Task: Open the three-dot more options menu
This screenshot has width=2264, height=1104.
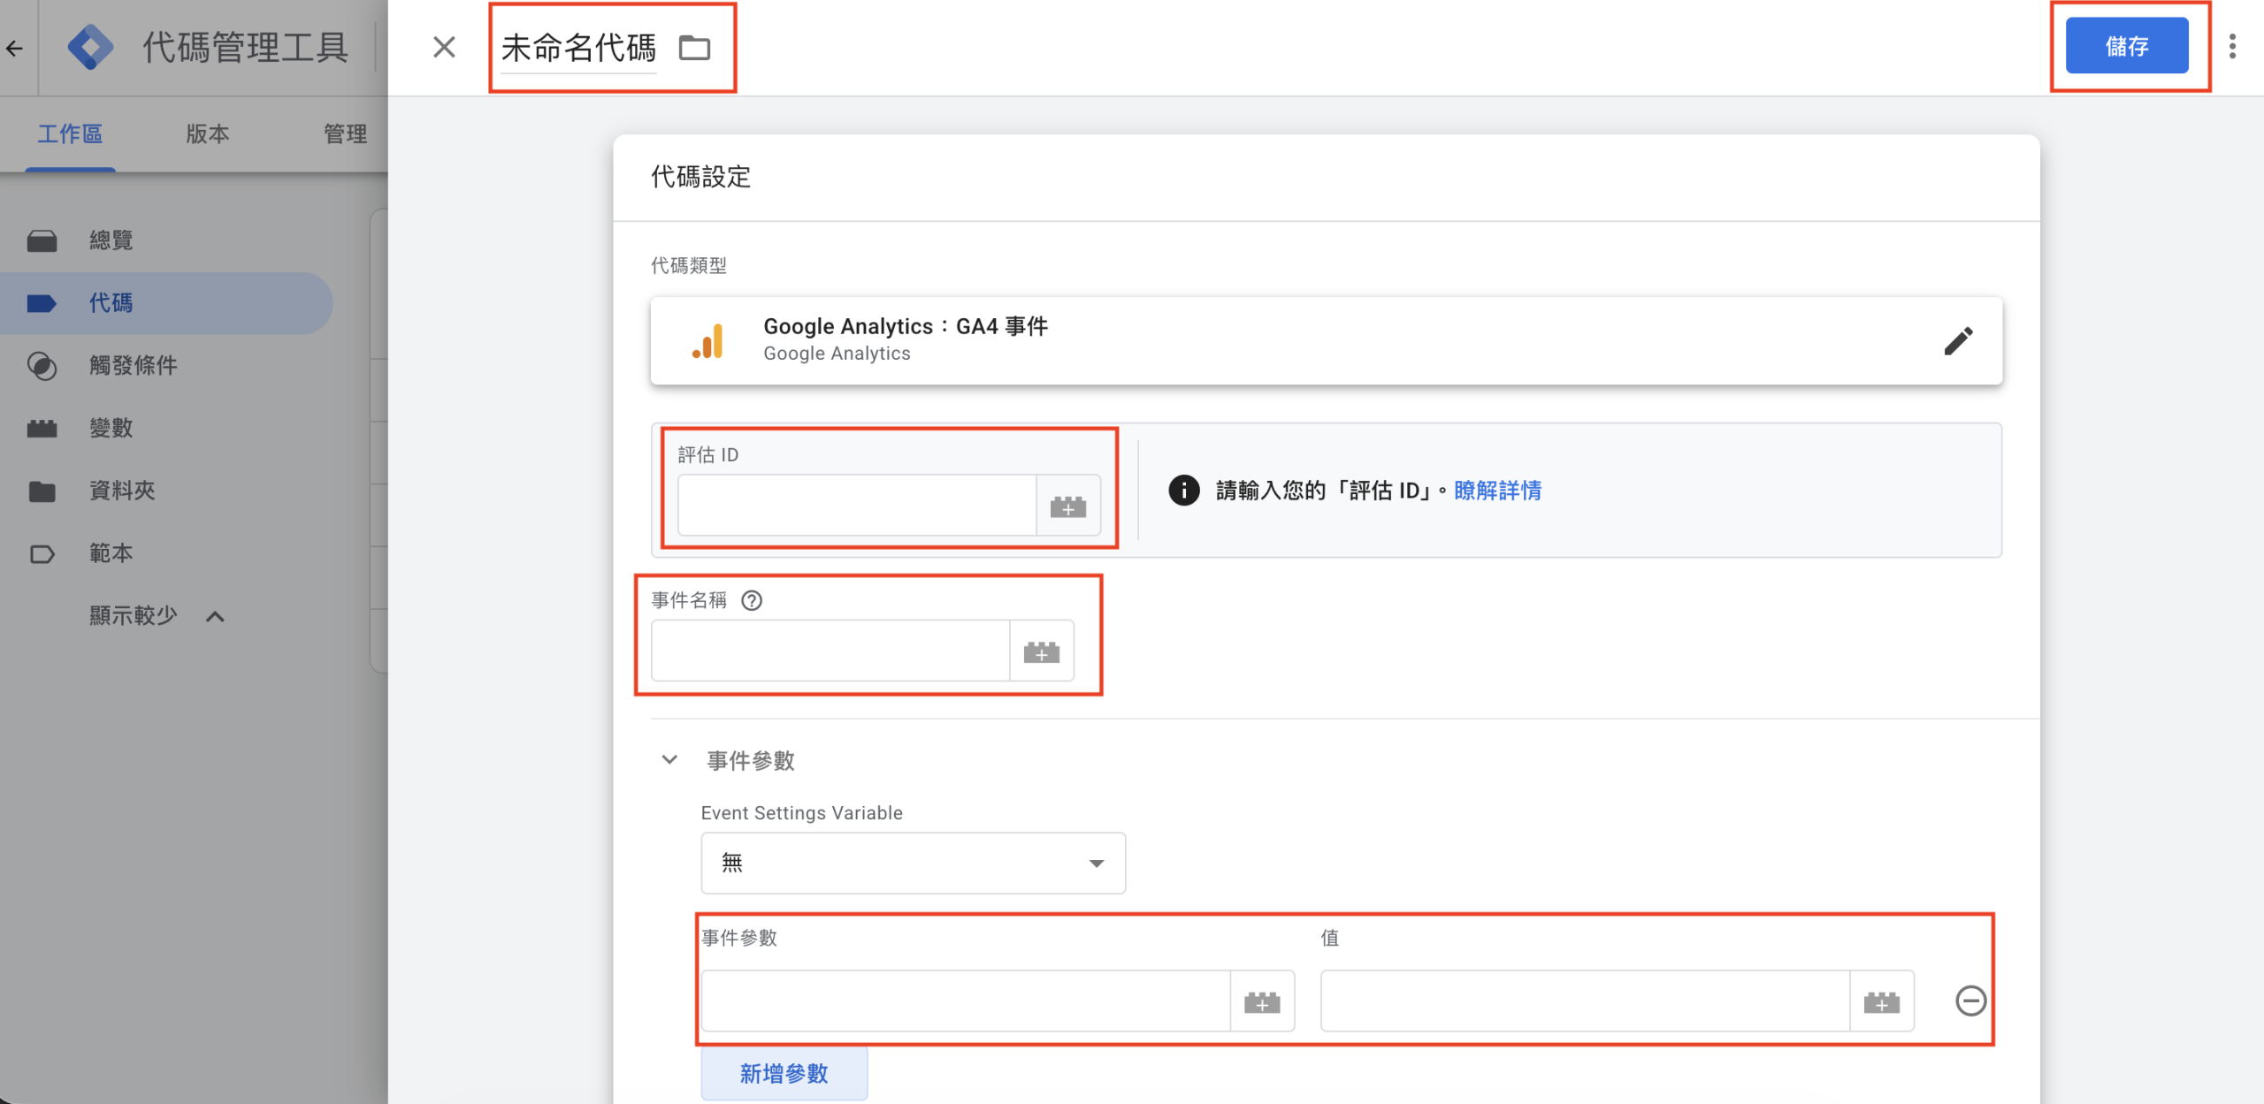Action: click(x=2233, y=46)
